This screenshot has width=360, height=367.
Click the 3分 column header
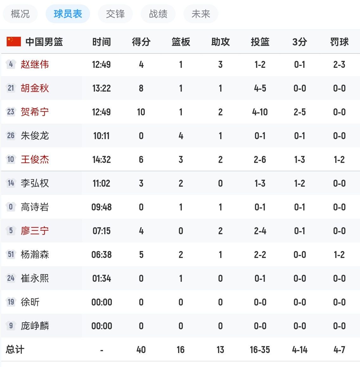[299, 42]
